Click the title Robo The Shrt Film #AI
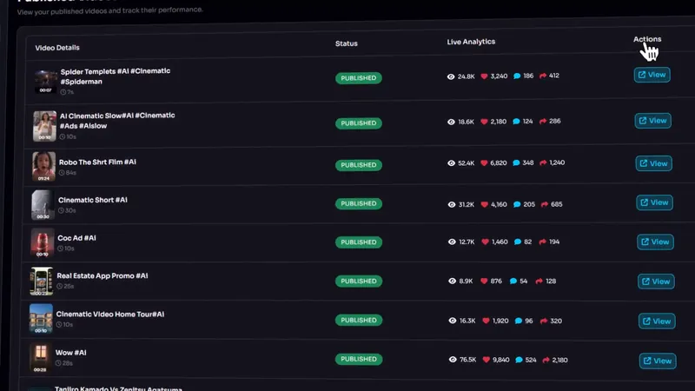The height and width of the screenshot is (391, 695). (97, 162)
